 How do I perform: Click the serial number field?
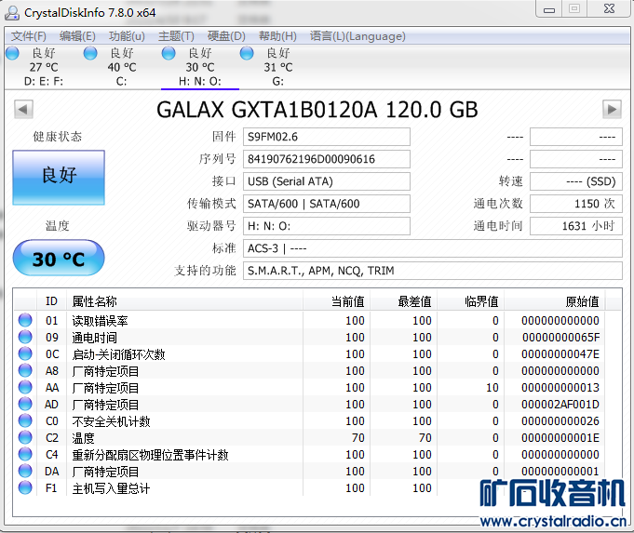click(326, 159)
